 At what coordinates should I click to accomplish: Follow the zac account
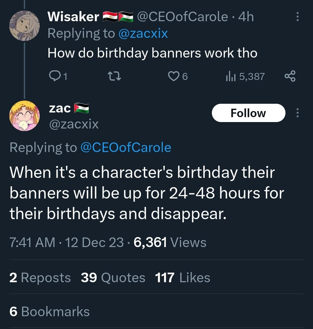[248, 113]
